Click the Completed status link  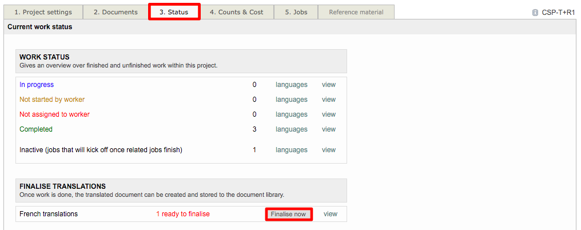(x=36, y=129)
